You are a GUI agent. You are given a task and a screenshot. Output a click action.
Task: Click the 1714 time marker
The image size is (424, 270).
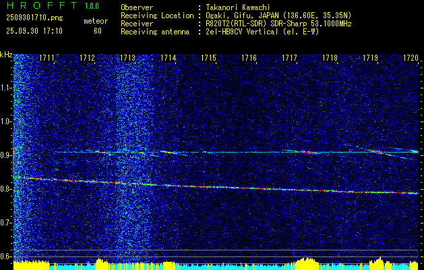(x=169, y=58)
